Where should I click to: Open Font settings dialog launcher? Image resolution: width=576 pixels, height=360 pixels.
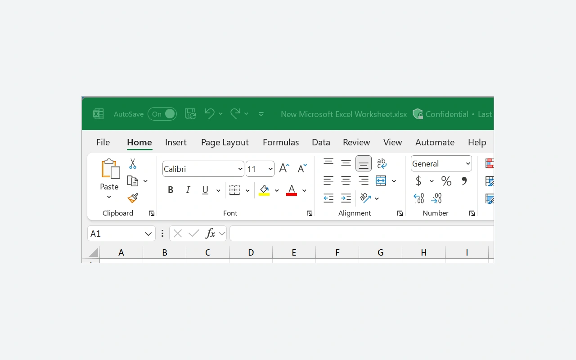(310, 214)
